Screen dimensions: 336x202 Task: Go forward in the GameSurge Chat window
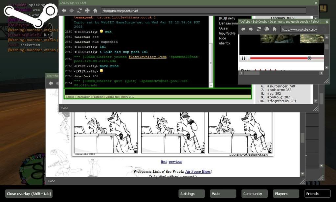click(x=72, y=11)
